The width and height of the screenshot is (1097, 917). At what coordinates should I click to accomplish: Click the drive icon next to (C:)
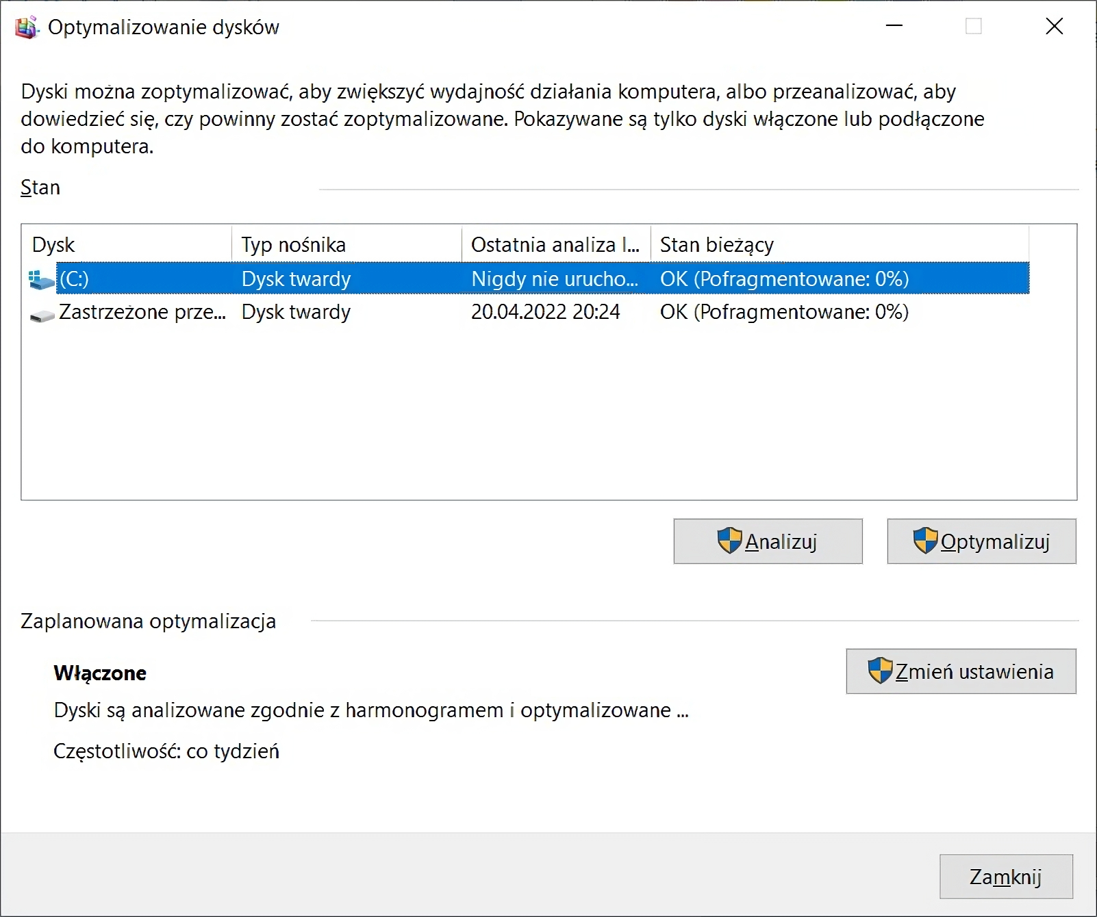(x=40, y=279)
